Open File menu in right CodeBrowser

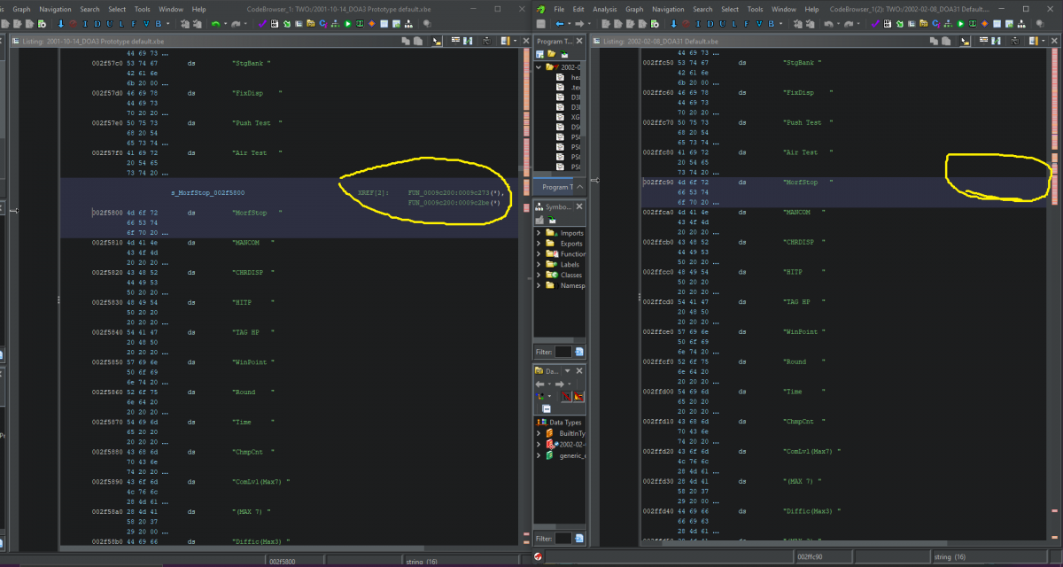coord(559,9)
